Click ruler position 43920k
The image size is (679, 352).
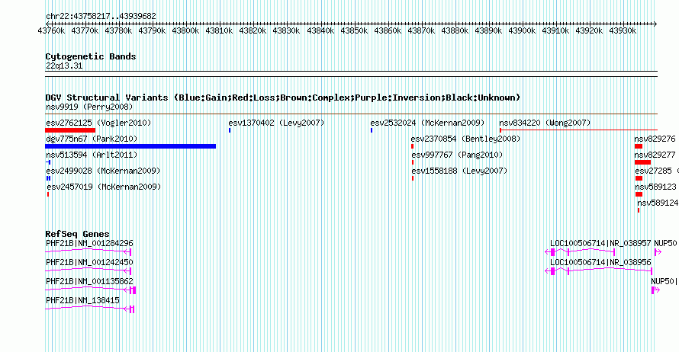[x=589, y=30]
